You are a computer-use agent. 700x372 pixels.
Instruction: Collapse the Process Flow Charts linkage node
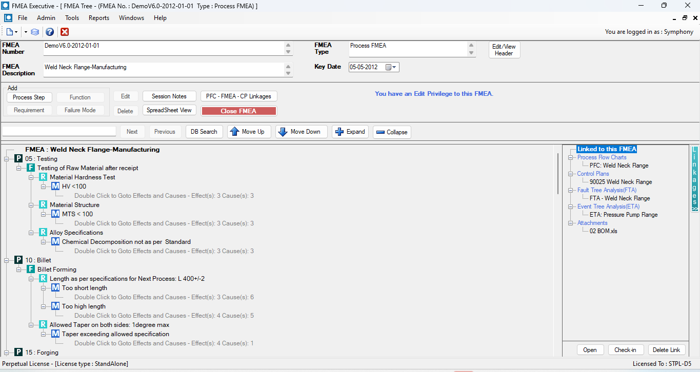click(570, 157)
